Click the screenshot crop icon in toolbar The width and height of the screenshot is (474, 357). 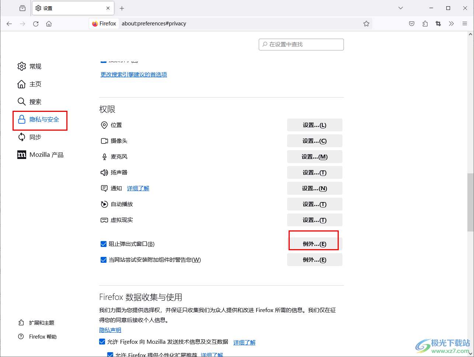click(438, 24)
